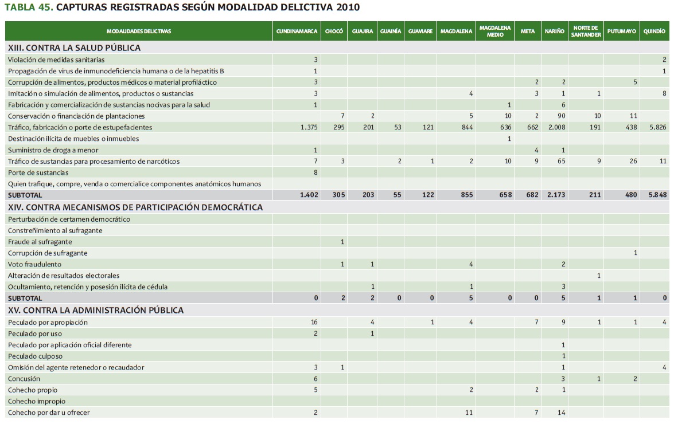Select heading 'XIV. CONTRA MECANISMOS DE PARTICIPACIÓN DEMOCRÁTICA'
This screenshot has height=424, width=674.
(135, 207)
